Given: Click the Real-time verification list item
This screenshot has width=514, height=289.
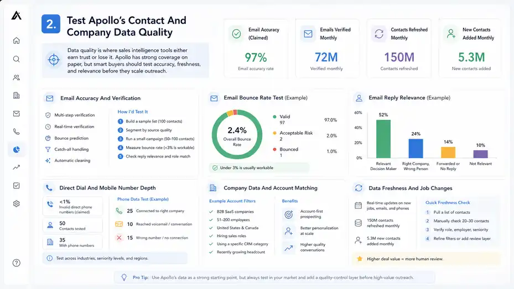Looking at the screenshot, I should point(70,127).
